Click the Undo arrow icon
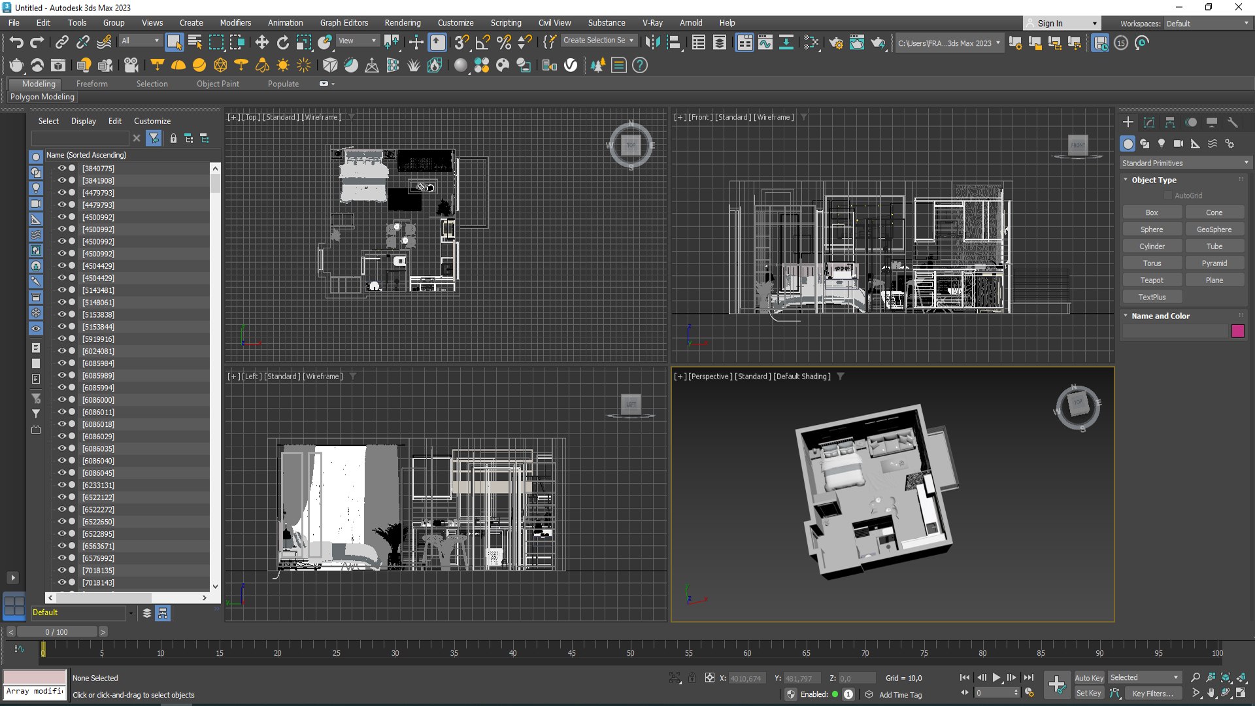This screenshot has height=706, width=1255. [x=16, y=43]
